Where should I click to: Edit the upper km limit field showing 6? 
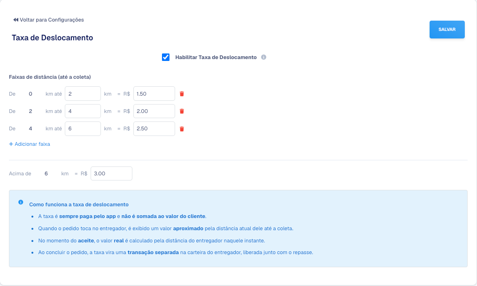pyautogui.click(x=83, y=128)
